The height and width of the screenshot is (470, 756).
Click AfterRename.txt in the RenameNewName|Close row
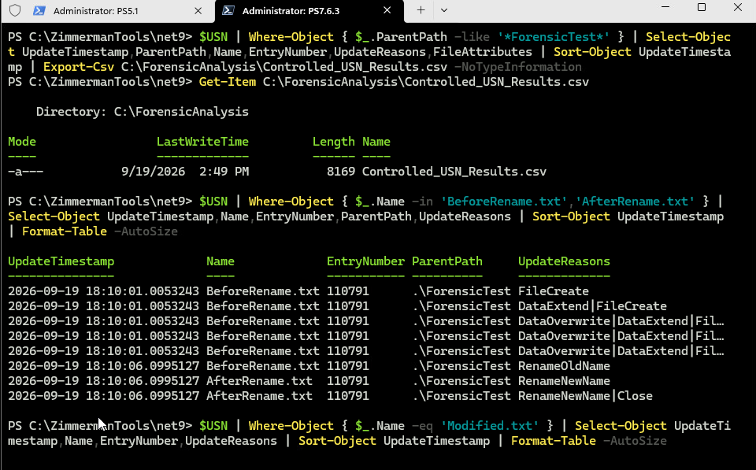click(259, 396)
